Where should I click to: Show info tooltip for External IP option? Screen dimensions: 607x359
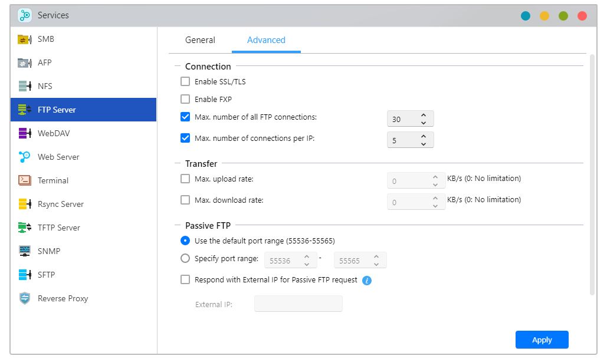pyautogui.click(x=366, y=281)
